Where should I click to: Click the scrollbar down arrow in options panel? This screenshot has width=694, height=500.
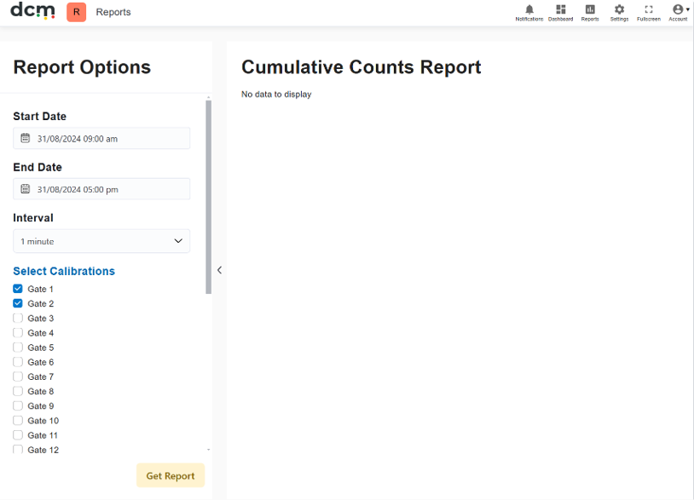209,450
